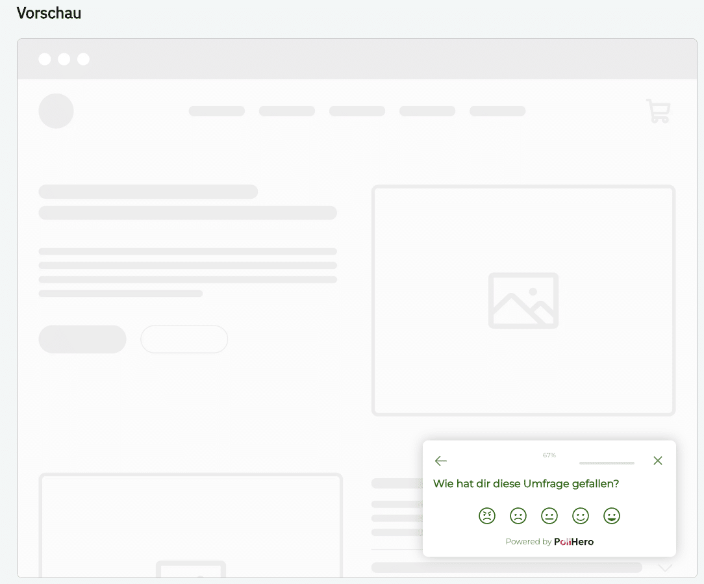Image resolution: width=704 pixels, height=584 pixels.
Task: Click the 67% progress label
Action: coord(549,455)
